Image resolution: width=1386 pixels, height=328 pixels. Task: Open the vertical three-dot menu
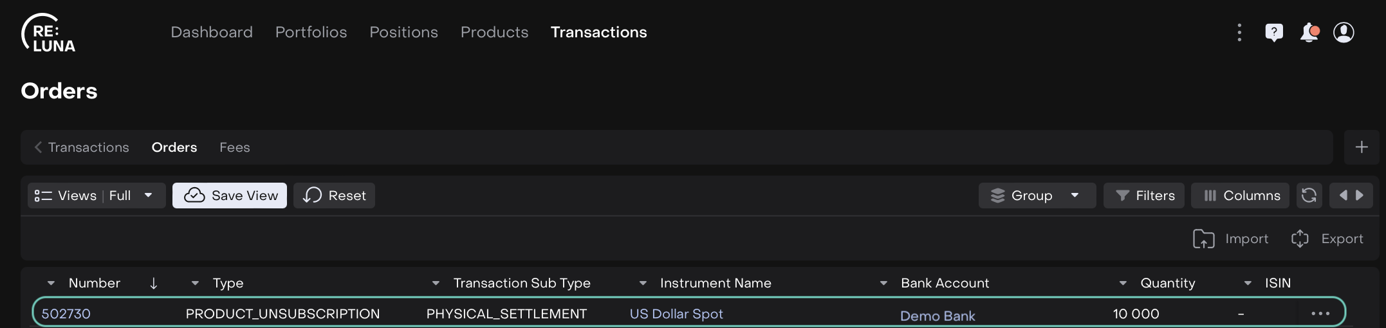(x=1239, y=32)
